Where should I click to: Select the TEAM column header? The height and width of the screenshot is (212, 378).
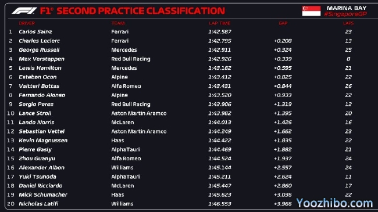(118, 23)
